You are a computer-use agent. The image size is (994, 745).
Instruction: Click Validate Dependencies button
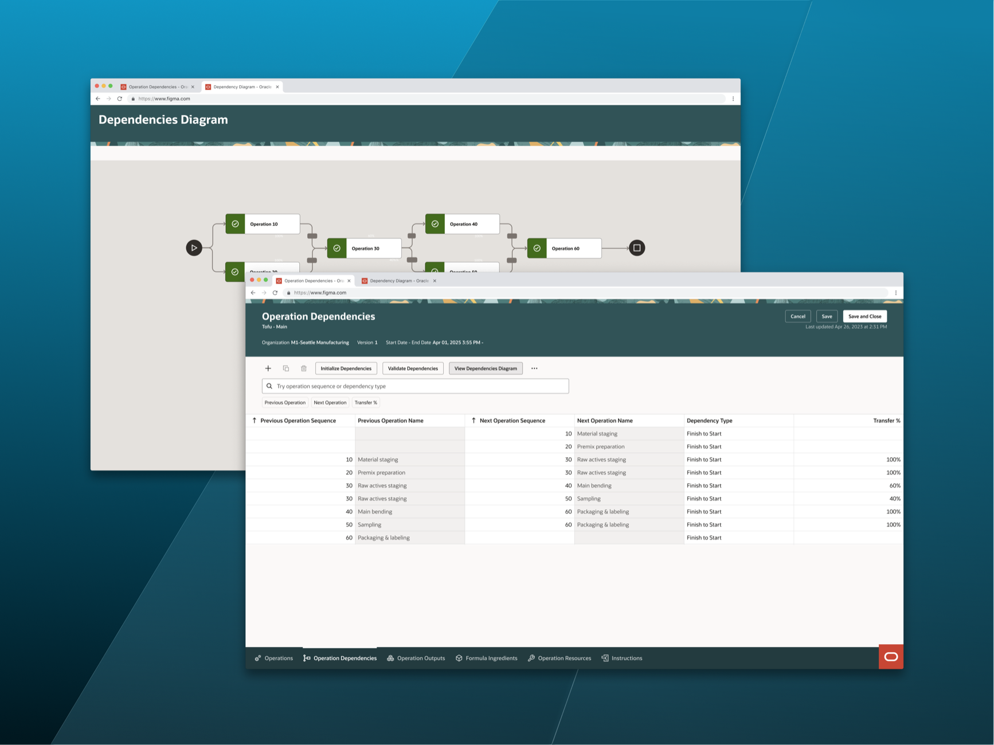click(x=413, y=368)
